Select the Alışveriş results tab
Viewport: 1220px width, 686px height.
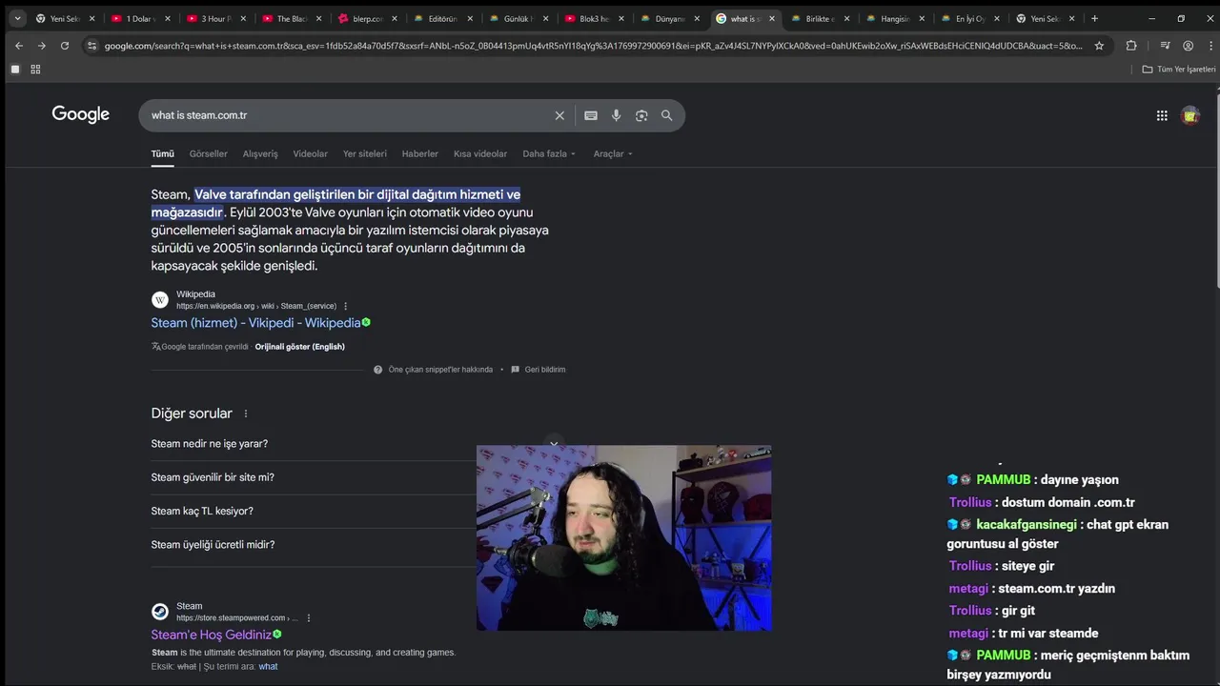click(x=260, y=153)
